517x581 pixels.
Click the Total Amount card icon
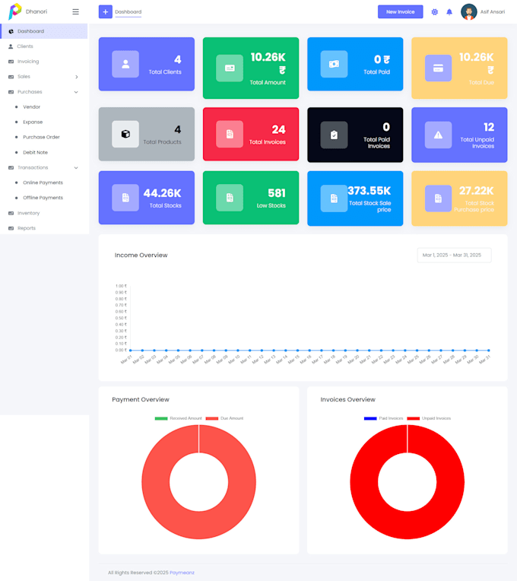230,68
